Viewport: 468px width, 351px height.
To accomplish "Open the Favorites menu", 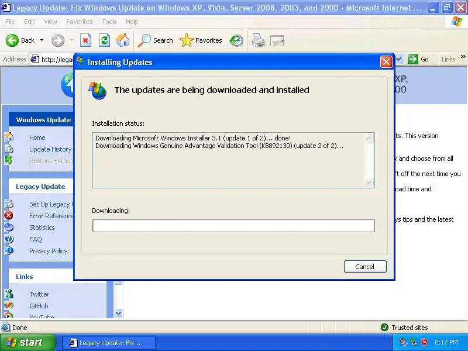I will (80, 22).
